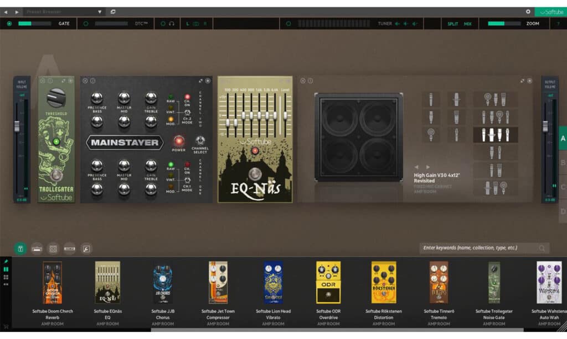Flip the Mainstayer Channel Select switch
567x339 pixels.
click(200, 140)
